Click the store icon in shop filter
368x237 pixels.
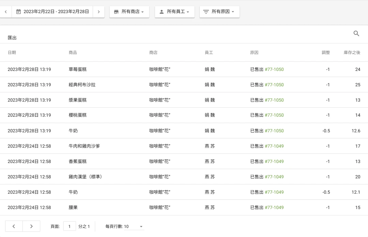[116, 12]
